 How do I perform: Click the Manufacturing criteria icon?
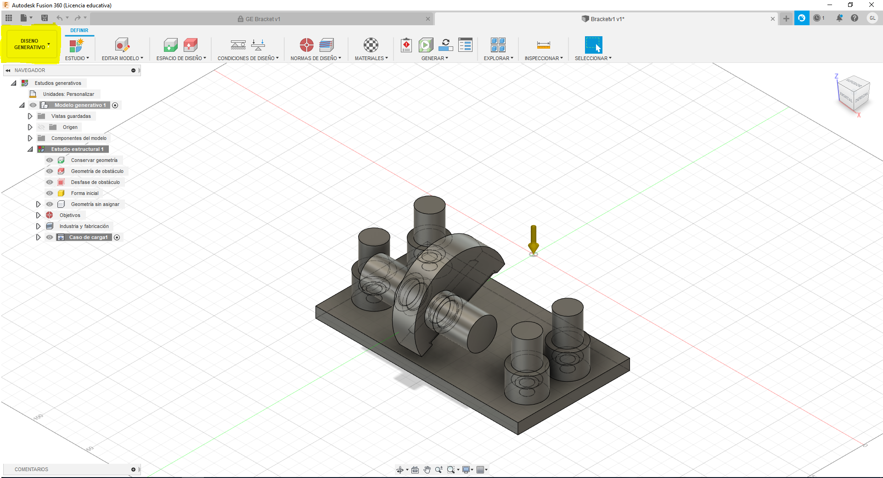326,45
